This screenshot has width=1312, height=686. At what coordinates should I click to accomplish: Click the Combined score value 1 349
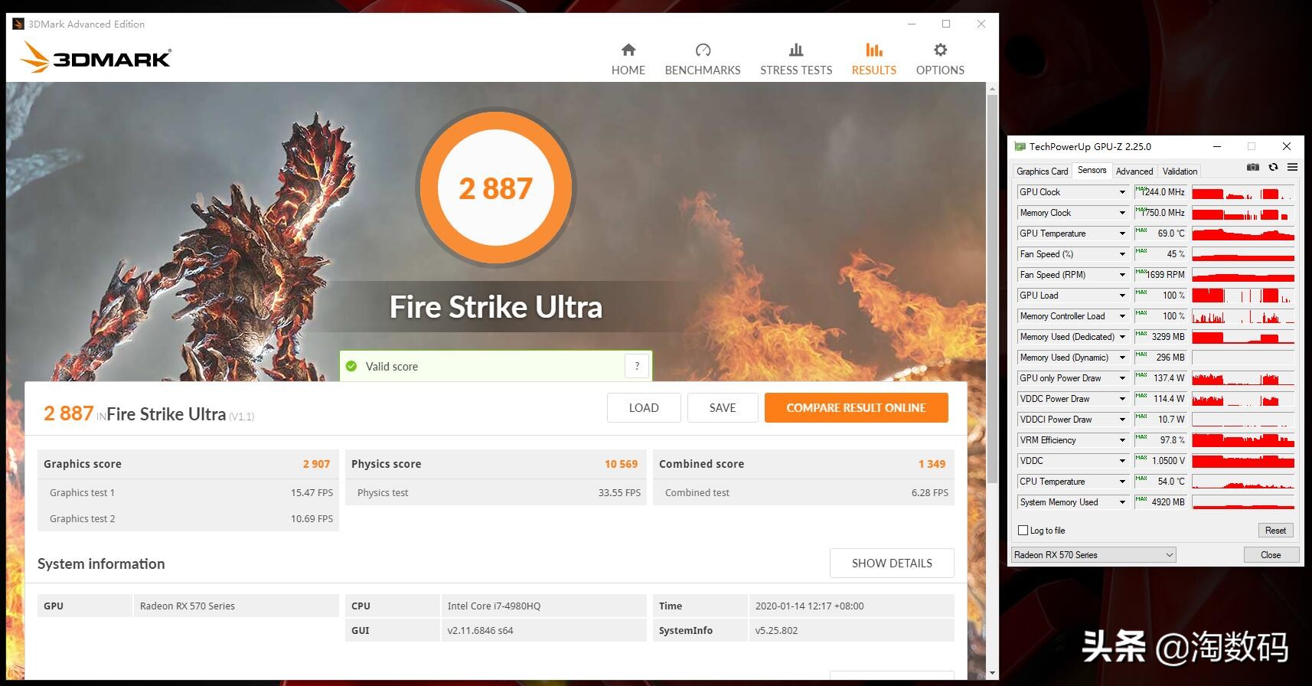pos(932,464)
